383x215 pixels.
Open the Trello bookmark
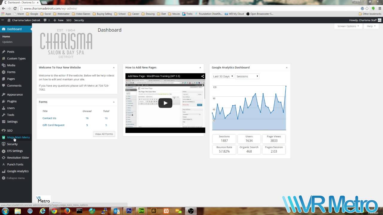pyautogui.click(x=187, y=14)
